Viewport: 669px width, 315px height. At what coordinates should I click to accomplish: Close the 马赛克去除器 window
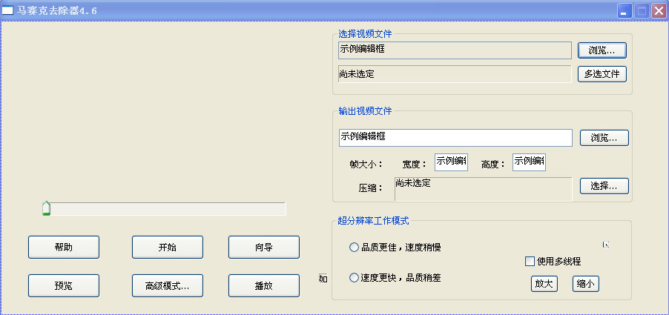click(659, 10)
